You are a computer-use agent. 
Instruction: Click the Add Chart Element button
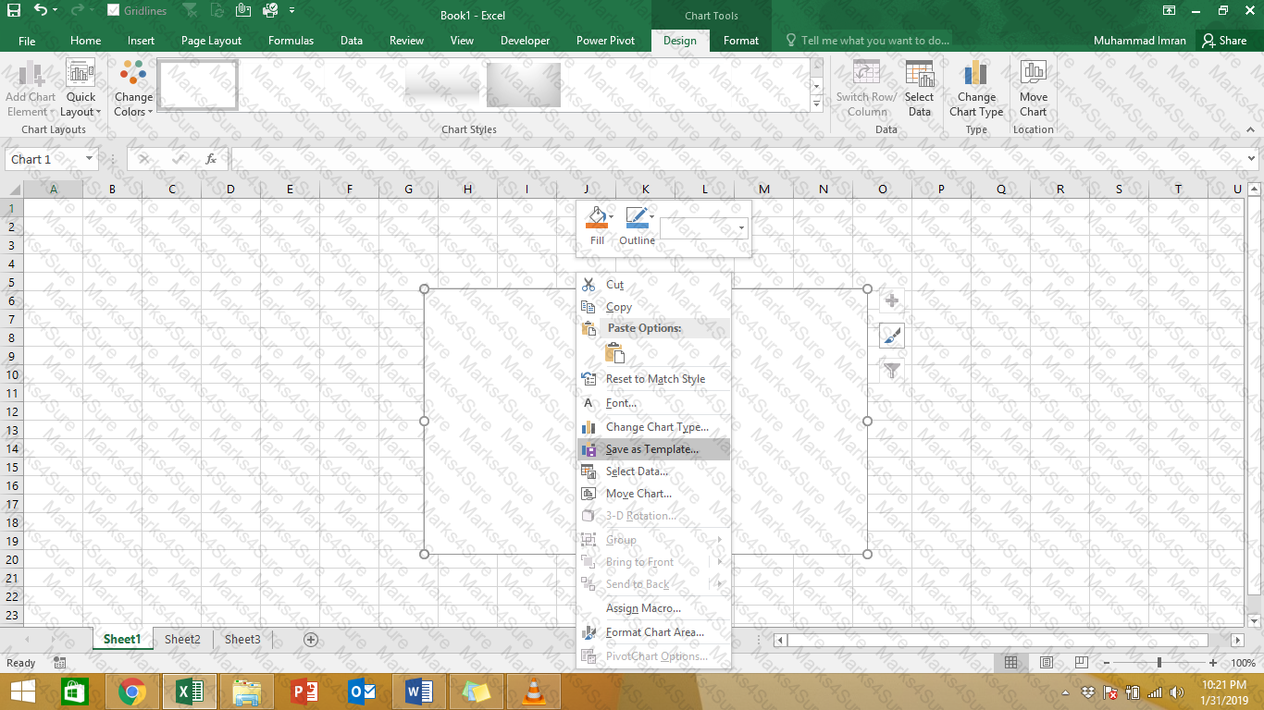[x=31, y=90]
